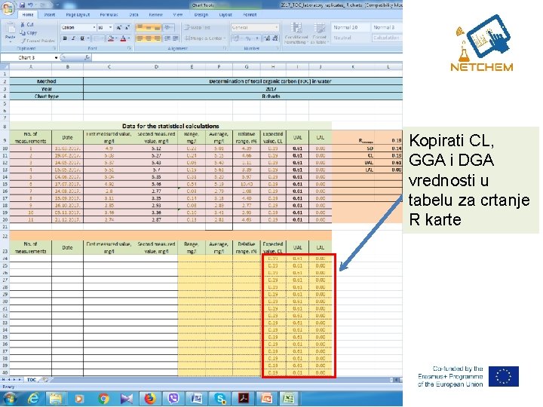Click the NETCHEM logo
The height and width of the screenshot is (407, 543).
[482, 43]
